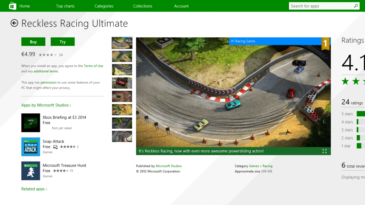Click the €4.99 price text

[x=28, y=54]
